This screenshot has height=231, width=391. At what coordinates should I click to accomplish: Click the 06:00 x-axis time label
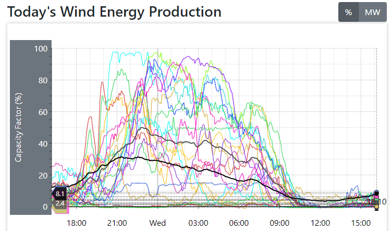coord(239,223)
